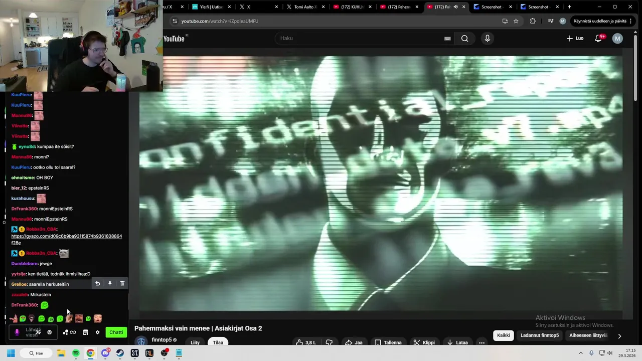Bookmark page with star icon

[x=516, y=21]
